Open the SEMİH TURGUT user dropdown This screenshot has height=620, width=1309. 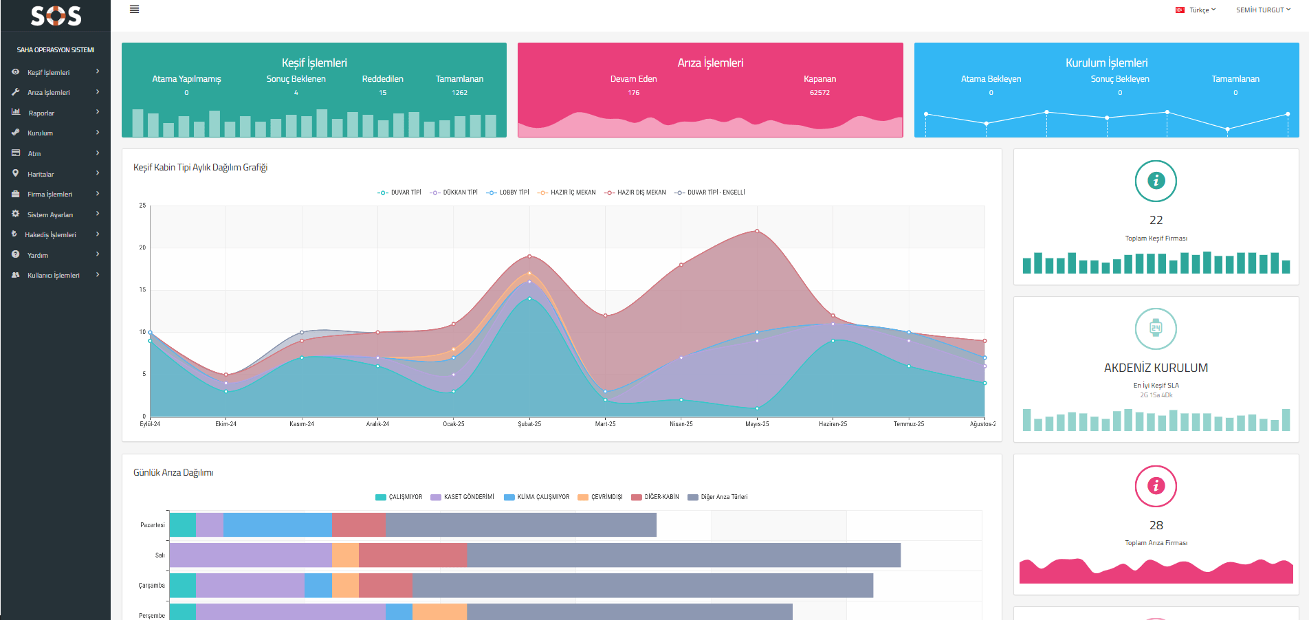(1263, 10)
